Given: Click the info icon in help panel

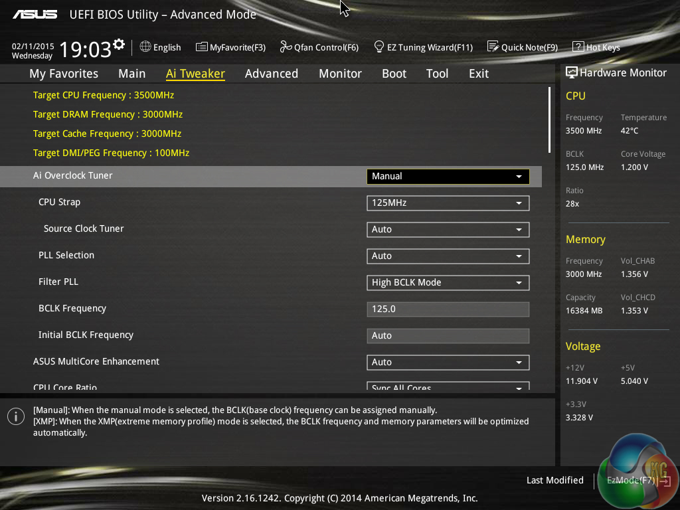Looking at the screenshot, I should (x=16, y=416).
